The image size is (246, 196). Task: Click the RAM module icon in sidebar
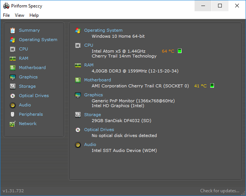coord(13,58)
